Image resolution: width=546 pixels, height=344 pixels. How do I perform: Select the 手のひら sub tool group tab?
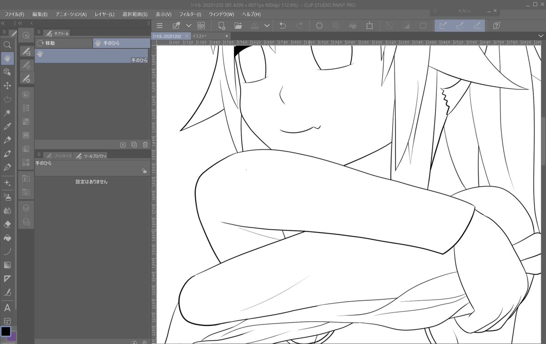point(121,43)
